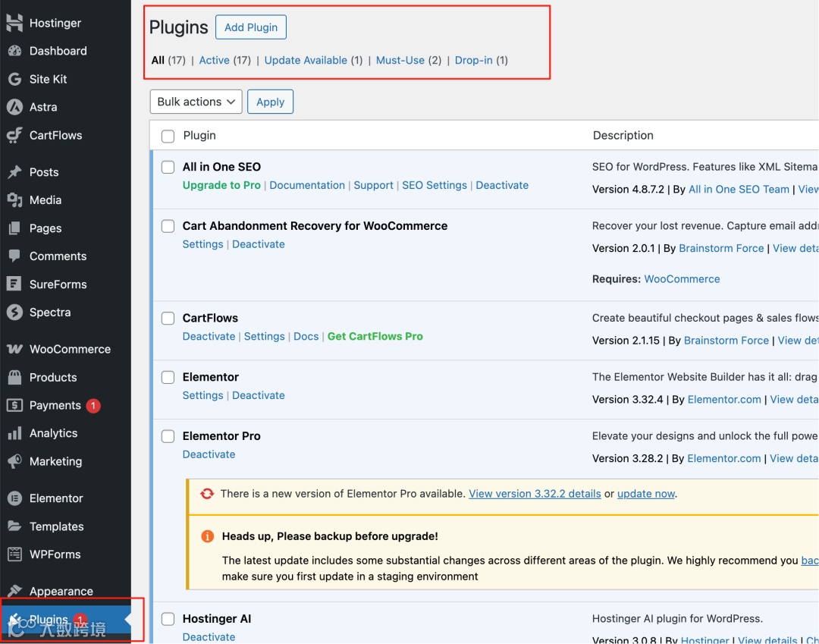This screenshot has height=644, width=819.
Task: Show Drop-in plugins
Action: [x=473, y=60]
